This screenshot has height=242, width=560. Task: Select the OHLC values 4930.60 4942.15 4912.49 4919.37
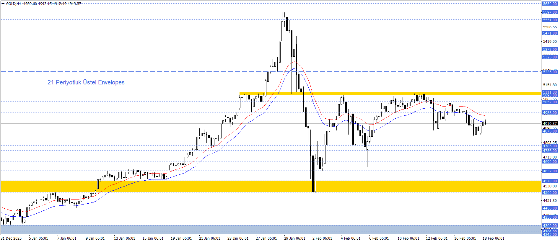coord(52,4)
